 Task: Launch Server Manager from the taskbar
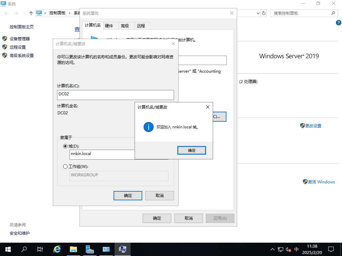click(x=90, y=249)
